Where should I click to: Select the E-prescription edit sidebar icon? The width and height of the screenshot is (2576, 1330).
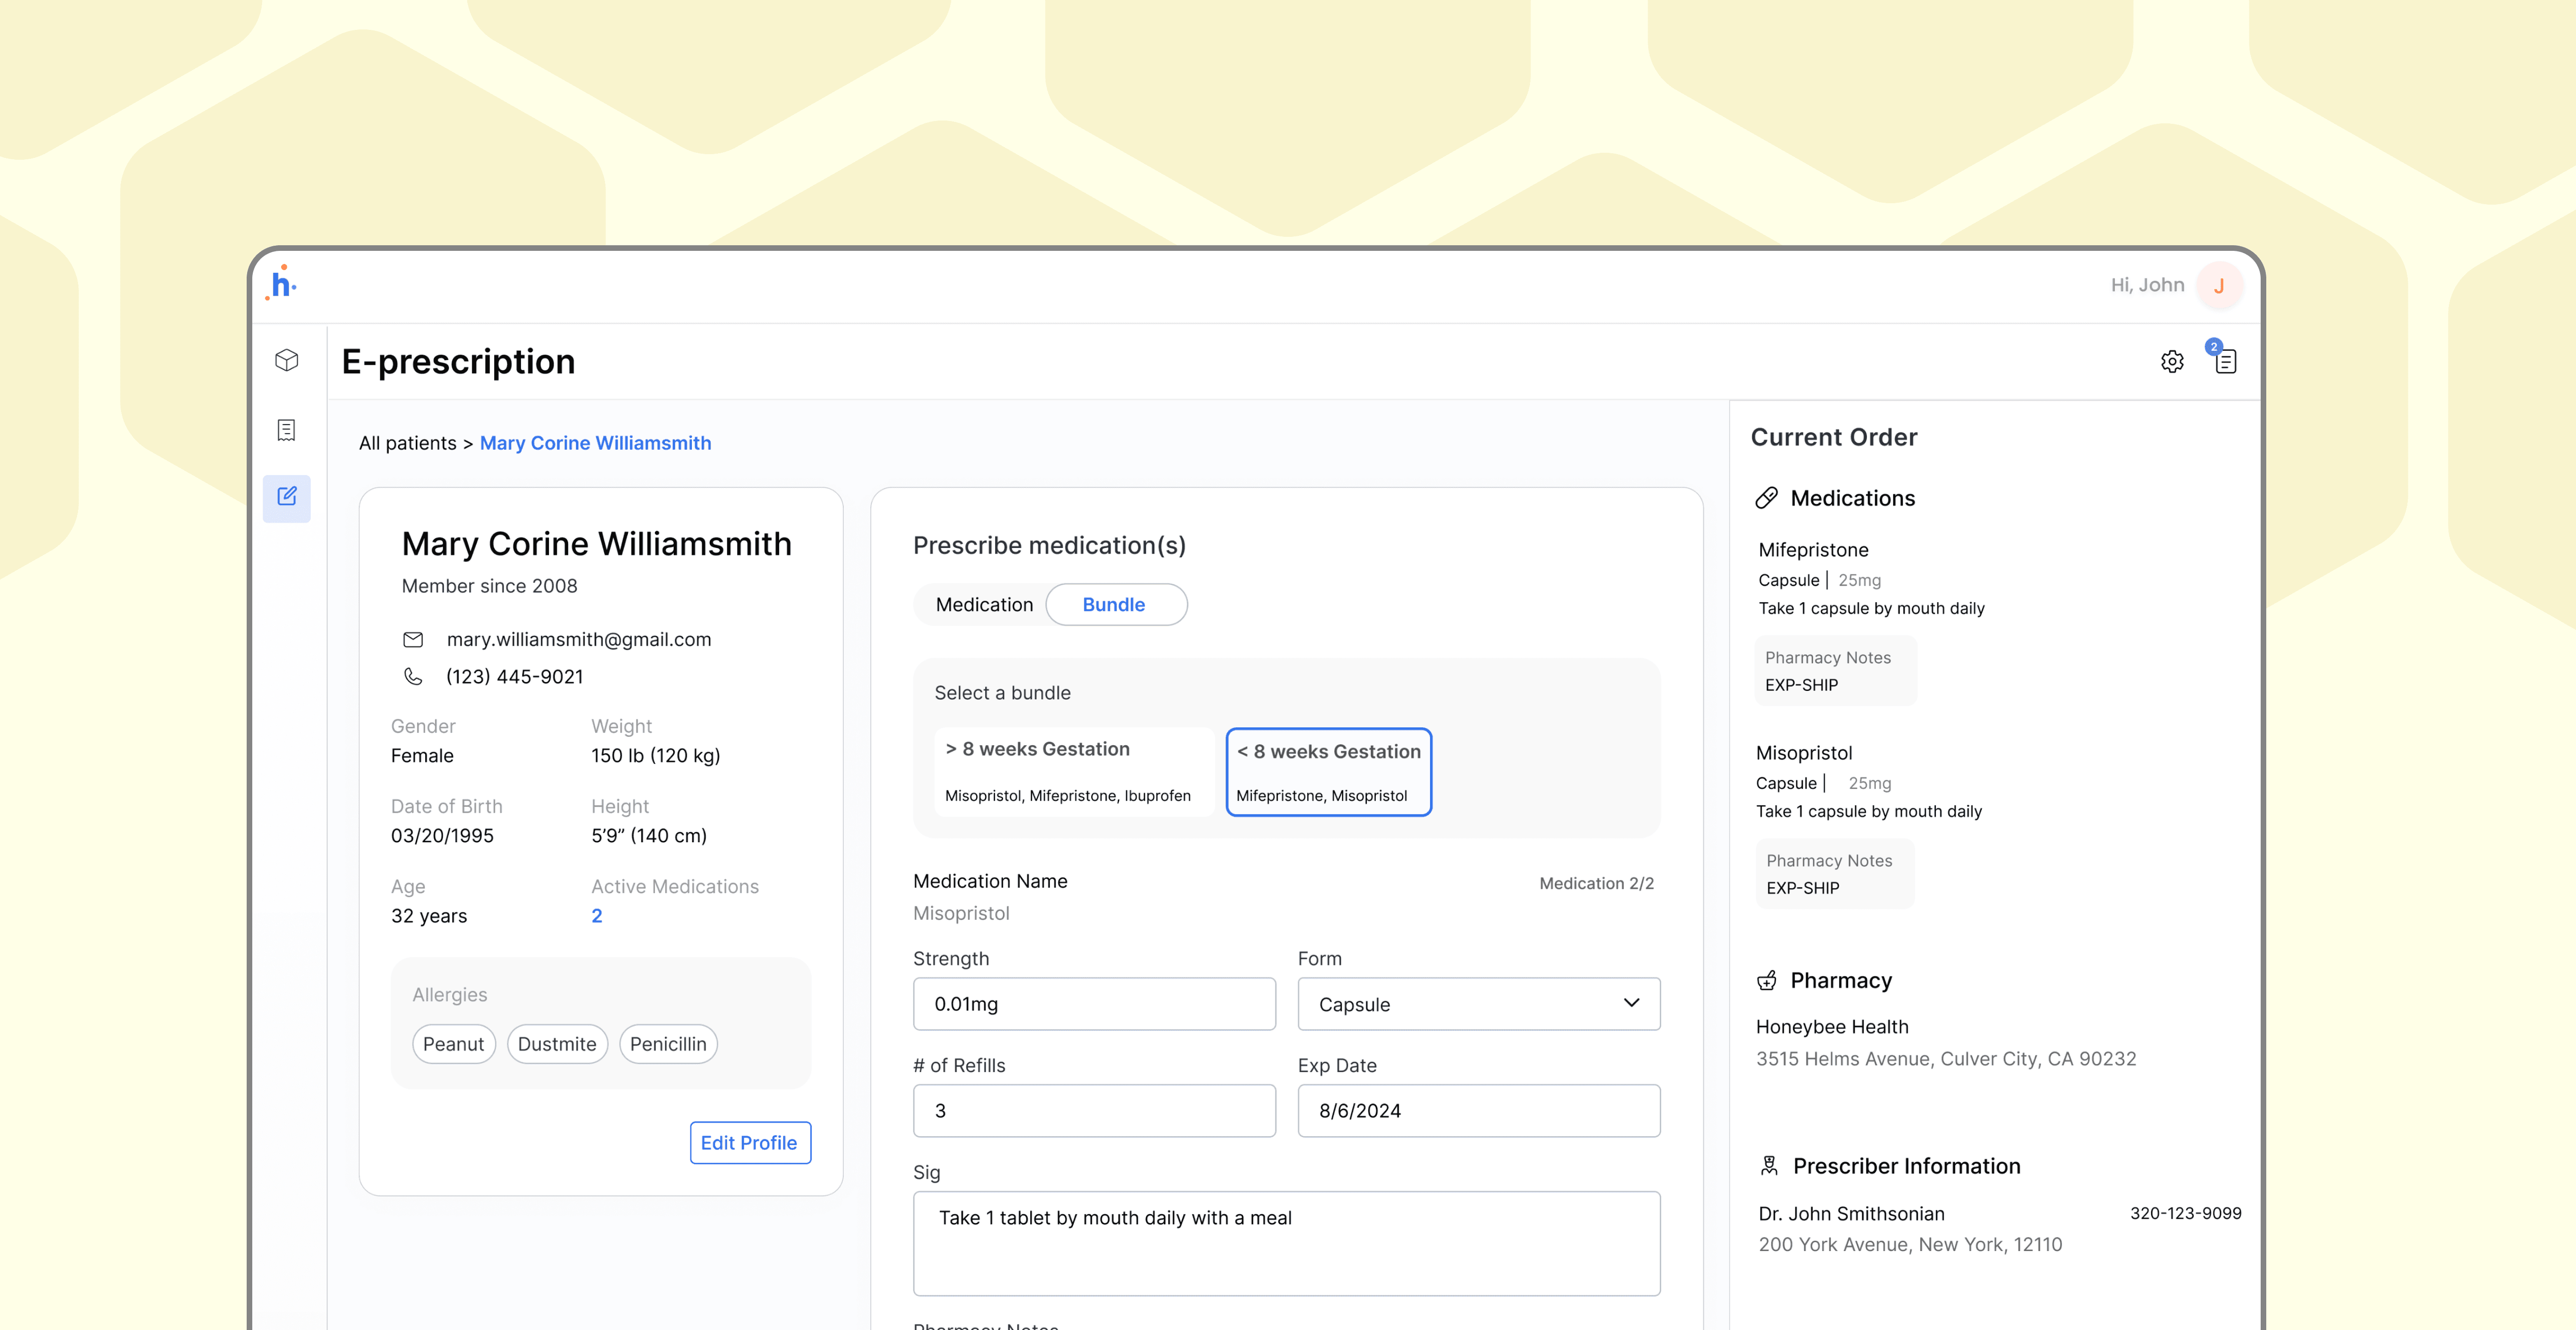pos(287,497)
